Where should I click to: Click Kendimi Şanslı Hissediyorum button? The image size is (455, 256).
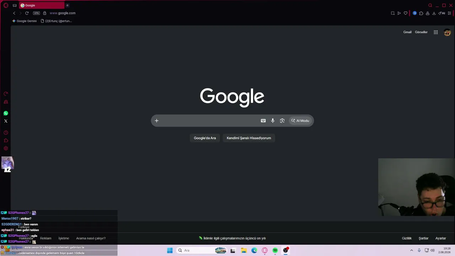249,138
